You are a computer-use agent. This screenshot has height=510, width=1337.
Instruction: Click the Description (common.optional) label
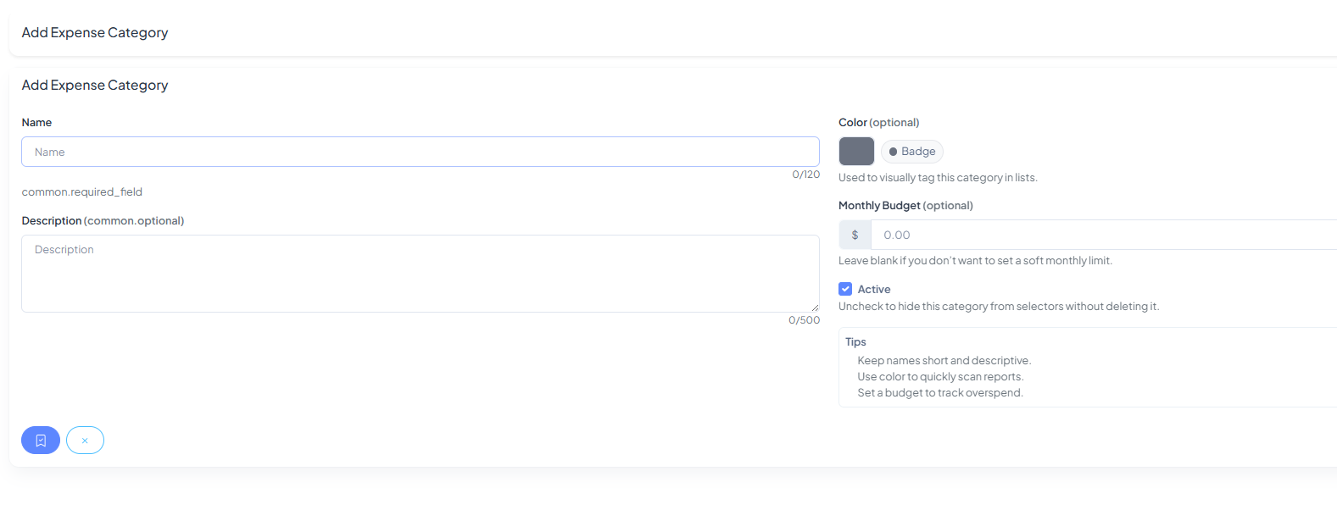tap(103, 221)
